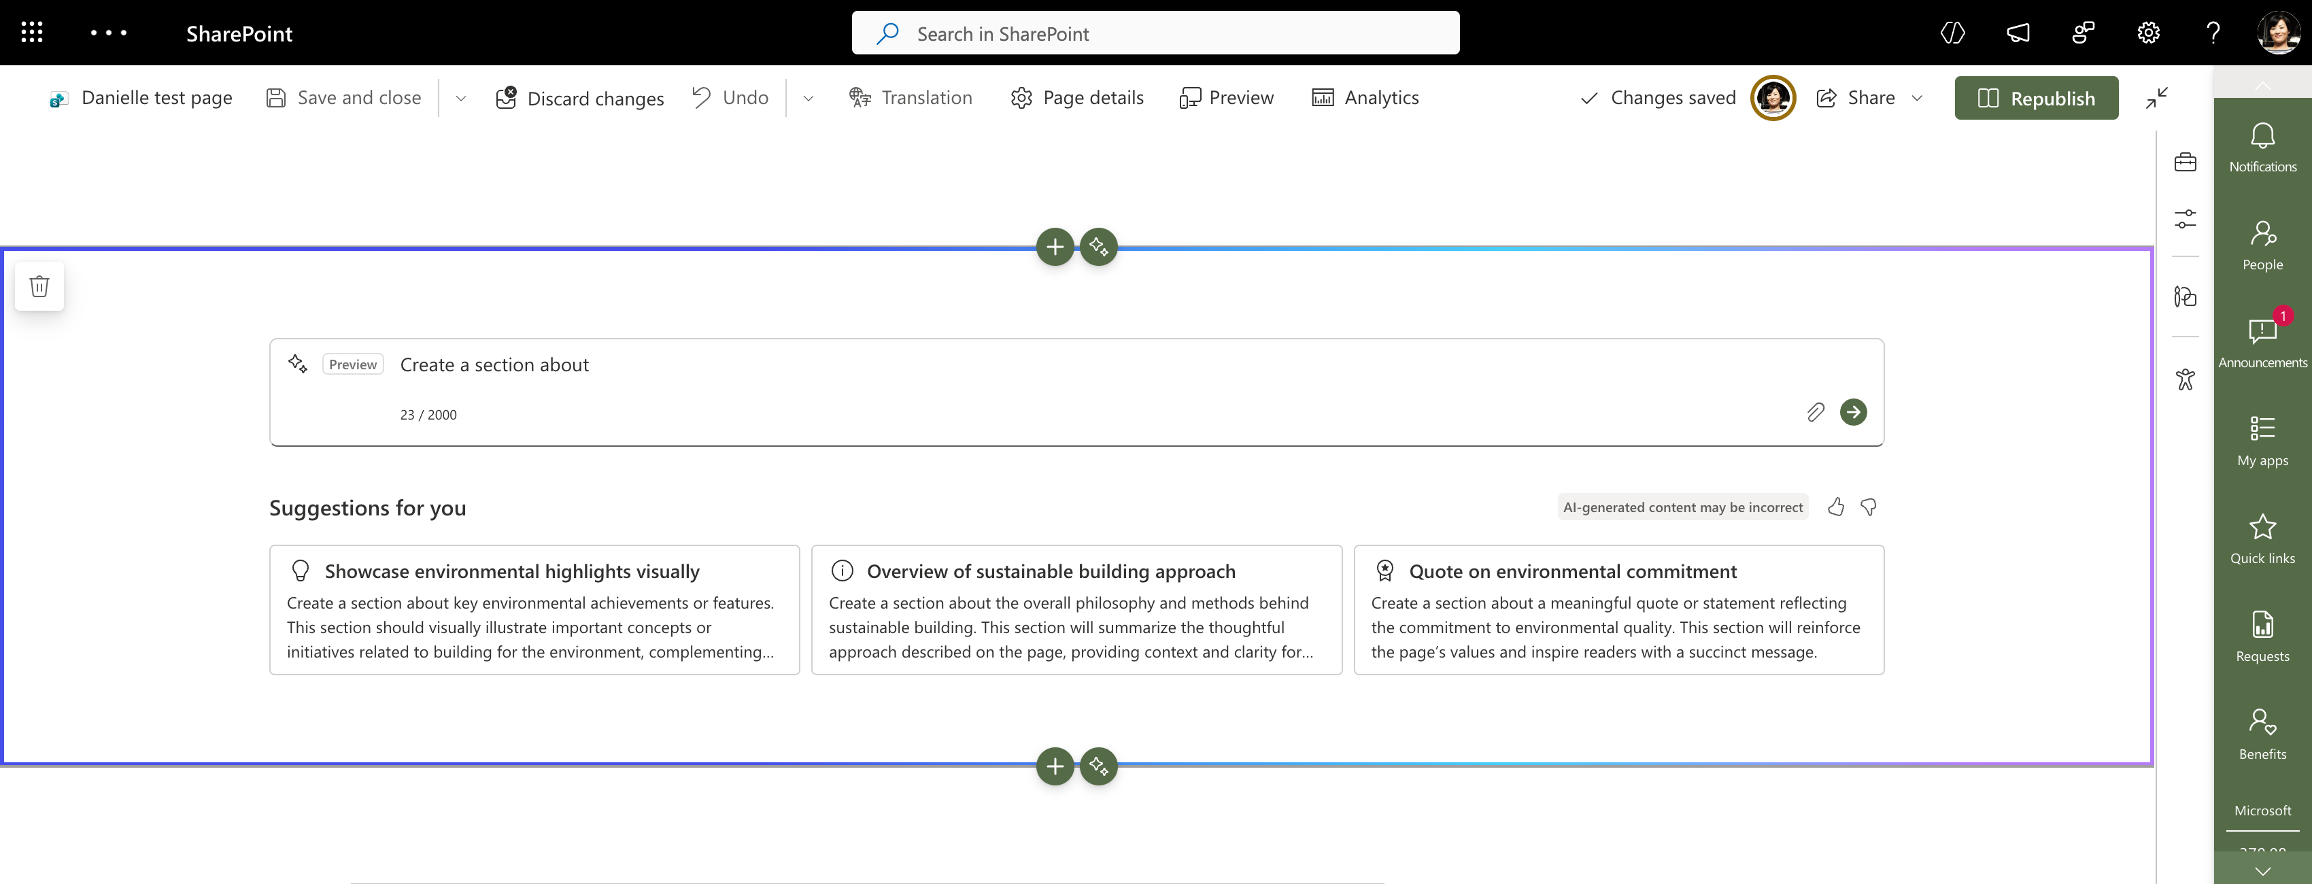The height and width of the screenshot is (884, 2312).
Task: Give thumbs down to AI suggestions
Action: tap(1869, 507)
